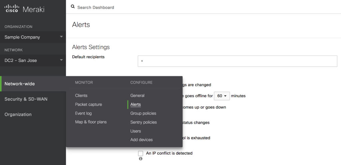
Task: Click the Alerts page title
Action: point(81,25)
